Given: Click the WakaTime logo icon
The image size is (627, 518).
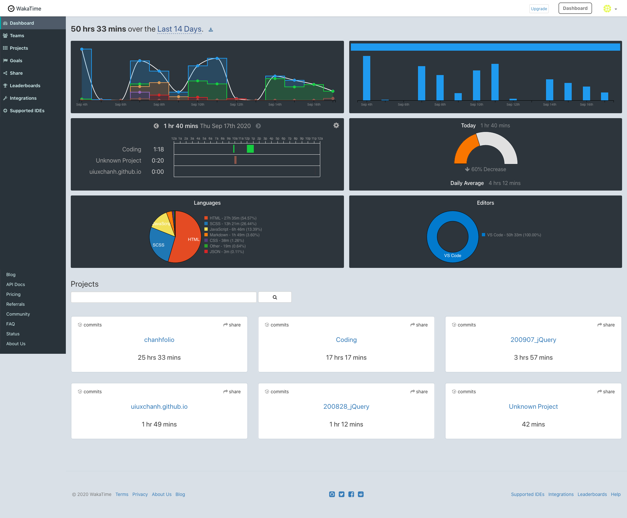Looking at the screenshot, I should click(x=11, y=9).
